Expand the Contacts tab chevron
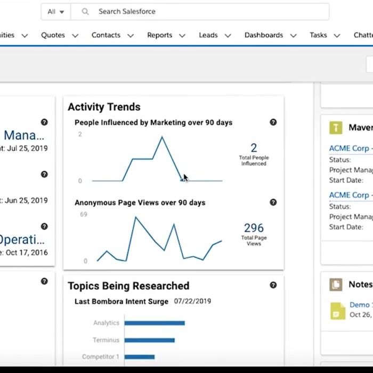Screen dimensions: 373x373 coord(131,36)
